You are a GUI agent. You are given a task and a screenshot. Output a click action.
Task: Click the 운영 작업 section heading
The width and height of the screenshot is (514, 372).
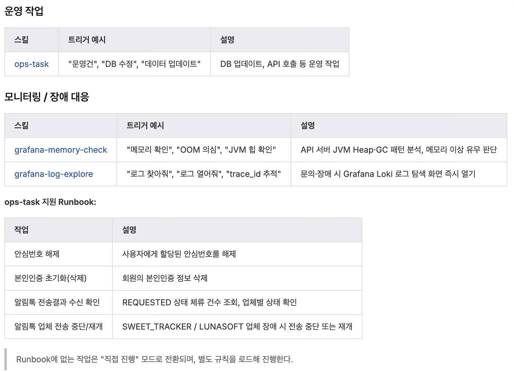pyautogui.click(x=24, y=11)
